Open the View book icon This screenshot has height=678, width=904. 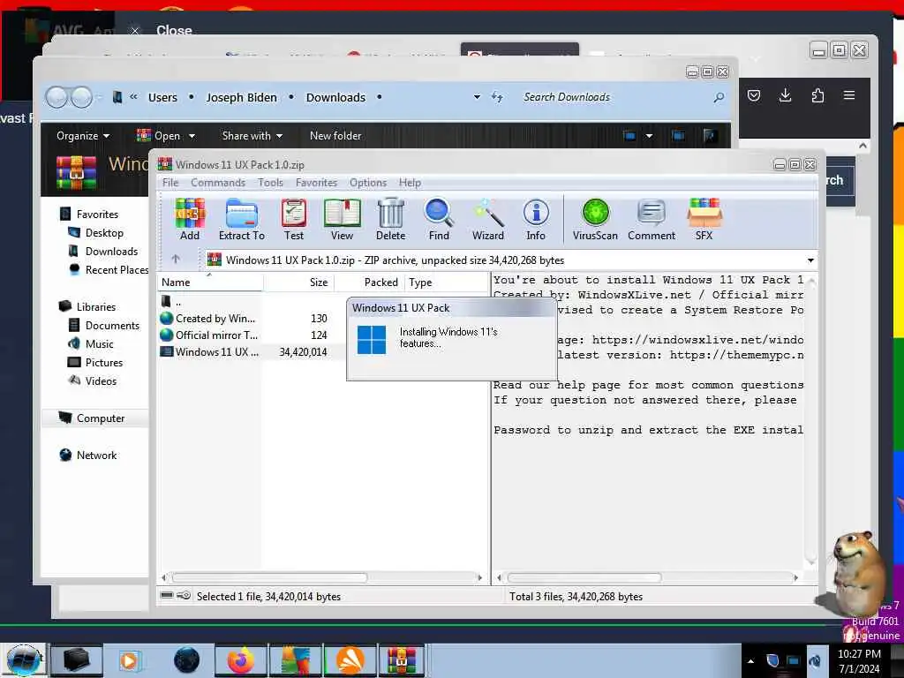pos(342,219)
